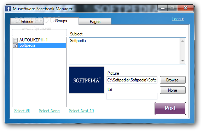Click the Select Next 10 link
This screenshot has height=131, width=202.
(x=81, y=111)
